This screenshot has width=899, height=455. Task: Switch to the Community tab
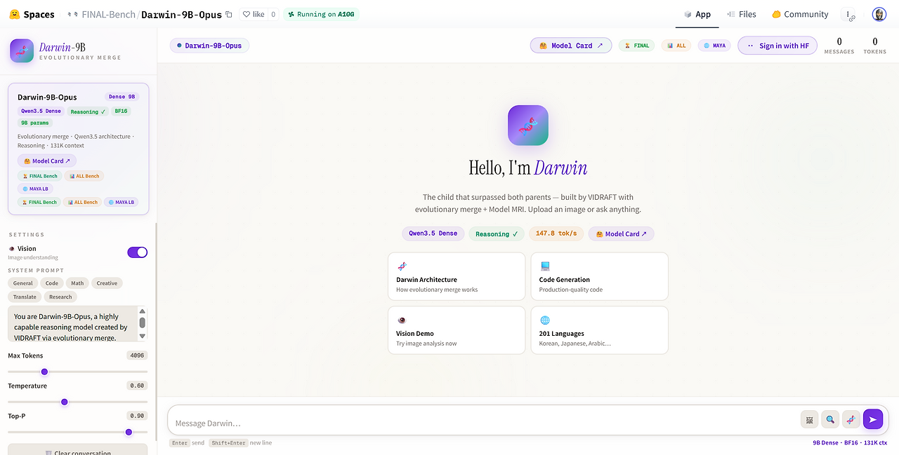(800, 14)
